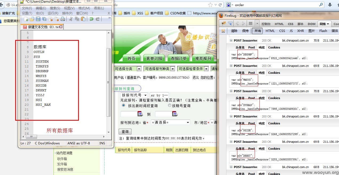Screen dimensions: 339x175
Task: Click 清除 to clear the Firebug net list
Action: click(x=234, y=31)
